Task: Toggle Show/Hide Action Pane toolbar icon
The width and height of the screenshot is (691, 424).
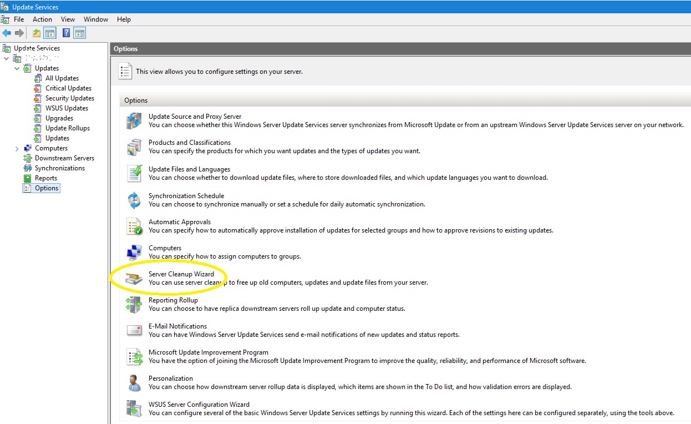Action: pyautogui.click(x=79, y=33)
